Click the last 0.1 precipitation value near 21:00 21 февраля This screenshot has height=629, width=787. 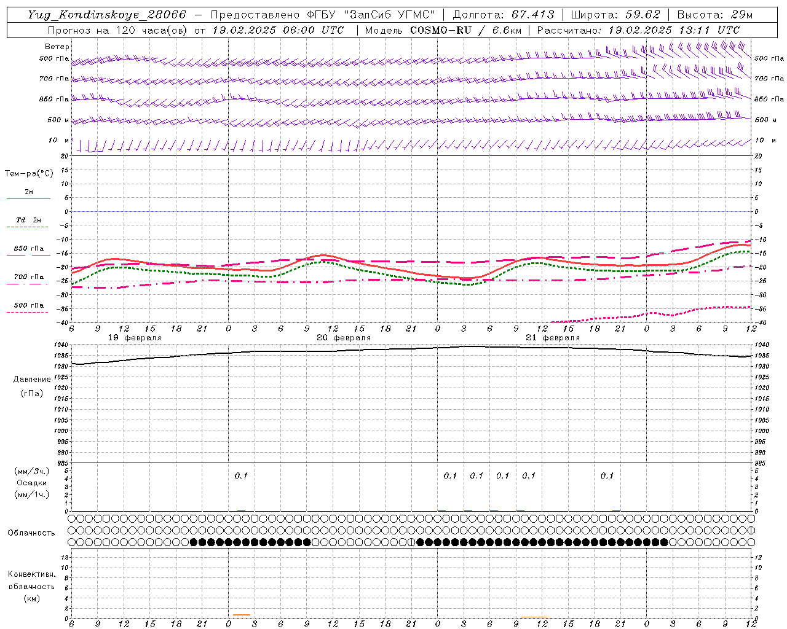point(607,475)
